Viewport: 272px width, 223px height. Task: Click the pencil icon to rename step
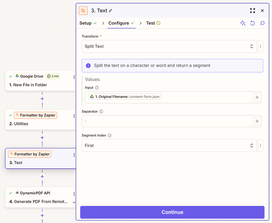click(x=110, y=11)
